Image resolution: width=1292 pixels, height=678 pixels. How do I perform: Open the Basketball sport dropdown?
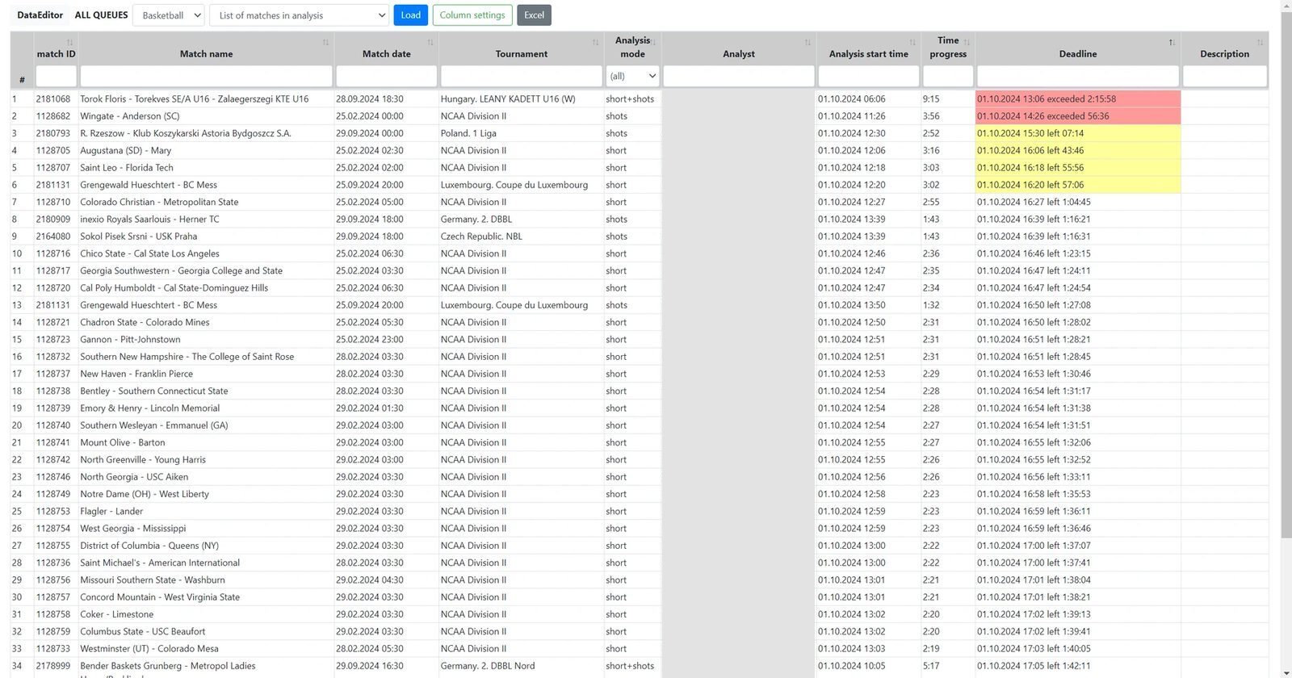tap(169, 15)
